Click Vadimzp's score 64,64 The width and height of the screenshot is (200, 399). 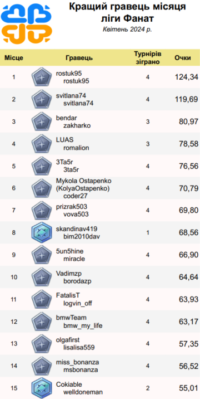[x=188, y=277]
